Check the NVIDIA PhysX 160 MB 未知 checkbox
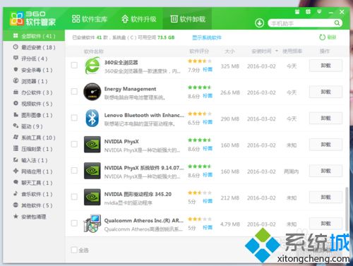This screenshot has height=266, width=353. coord(74,144)
